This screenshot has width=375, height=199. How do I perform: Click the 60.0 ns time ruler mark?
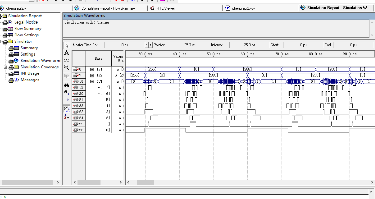coord(248,54)
